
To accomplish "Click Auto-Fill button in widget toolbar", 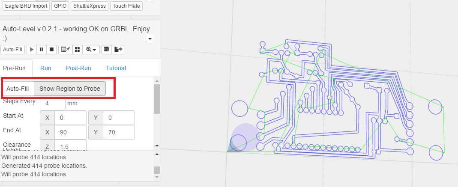I will (x=13, y=50).
